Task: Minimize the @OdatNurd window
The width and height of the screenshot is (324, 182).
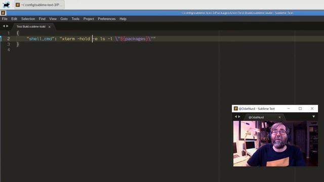Action: 289,109
